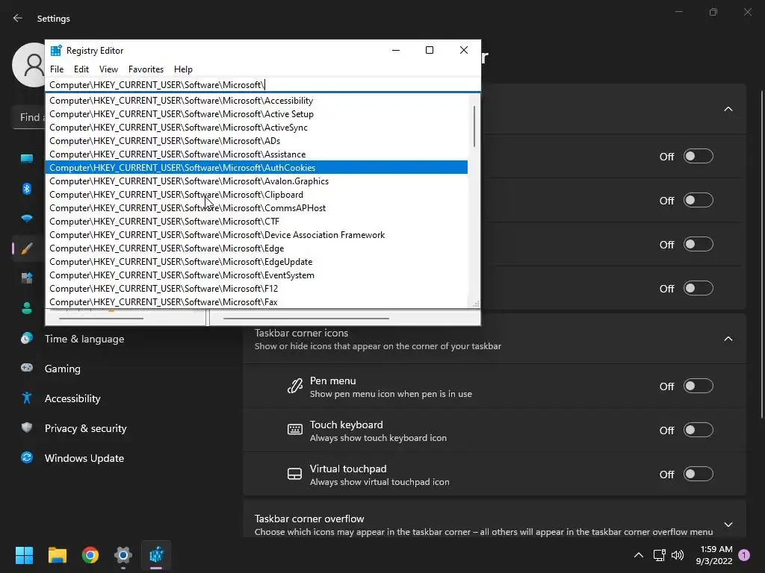Open Privacy & security settings
765x573 pixels.
[85, 428]
